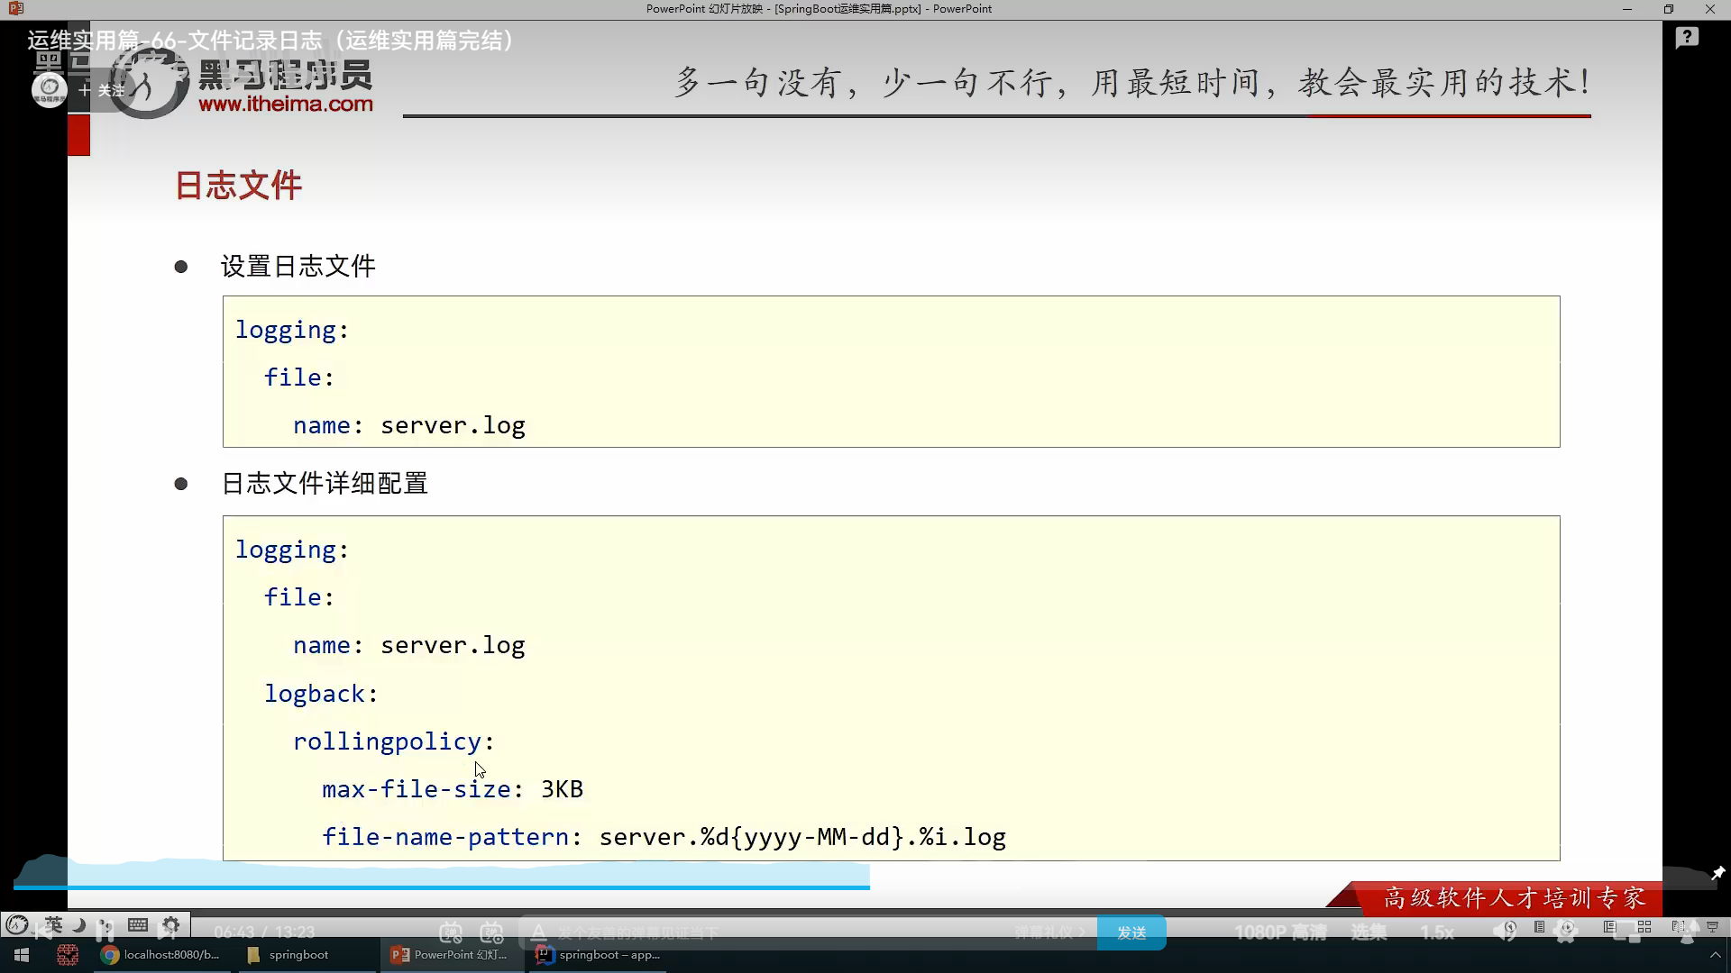Toggle picture-in-picture mode icon
Viewport: 1731px width, 973px height.
(1626, 932)
